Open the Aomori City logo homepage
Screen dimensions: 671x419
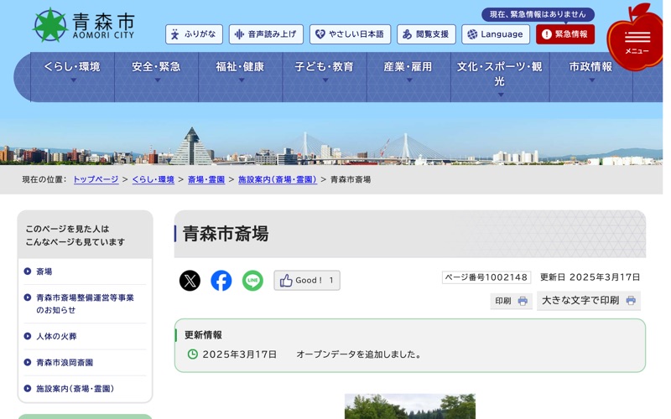(84, 25)
